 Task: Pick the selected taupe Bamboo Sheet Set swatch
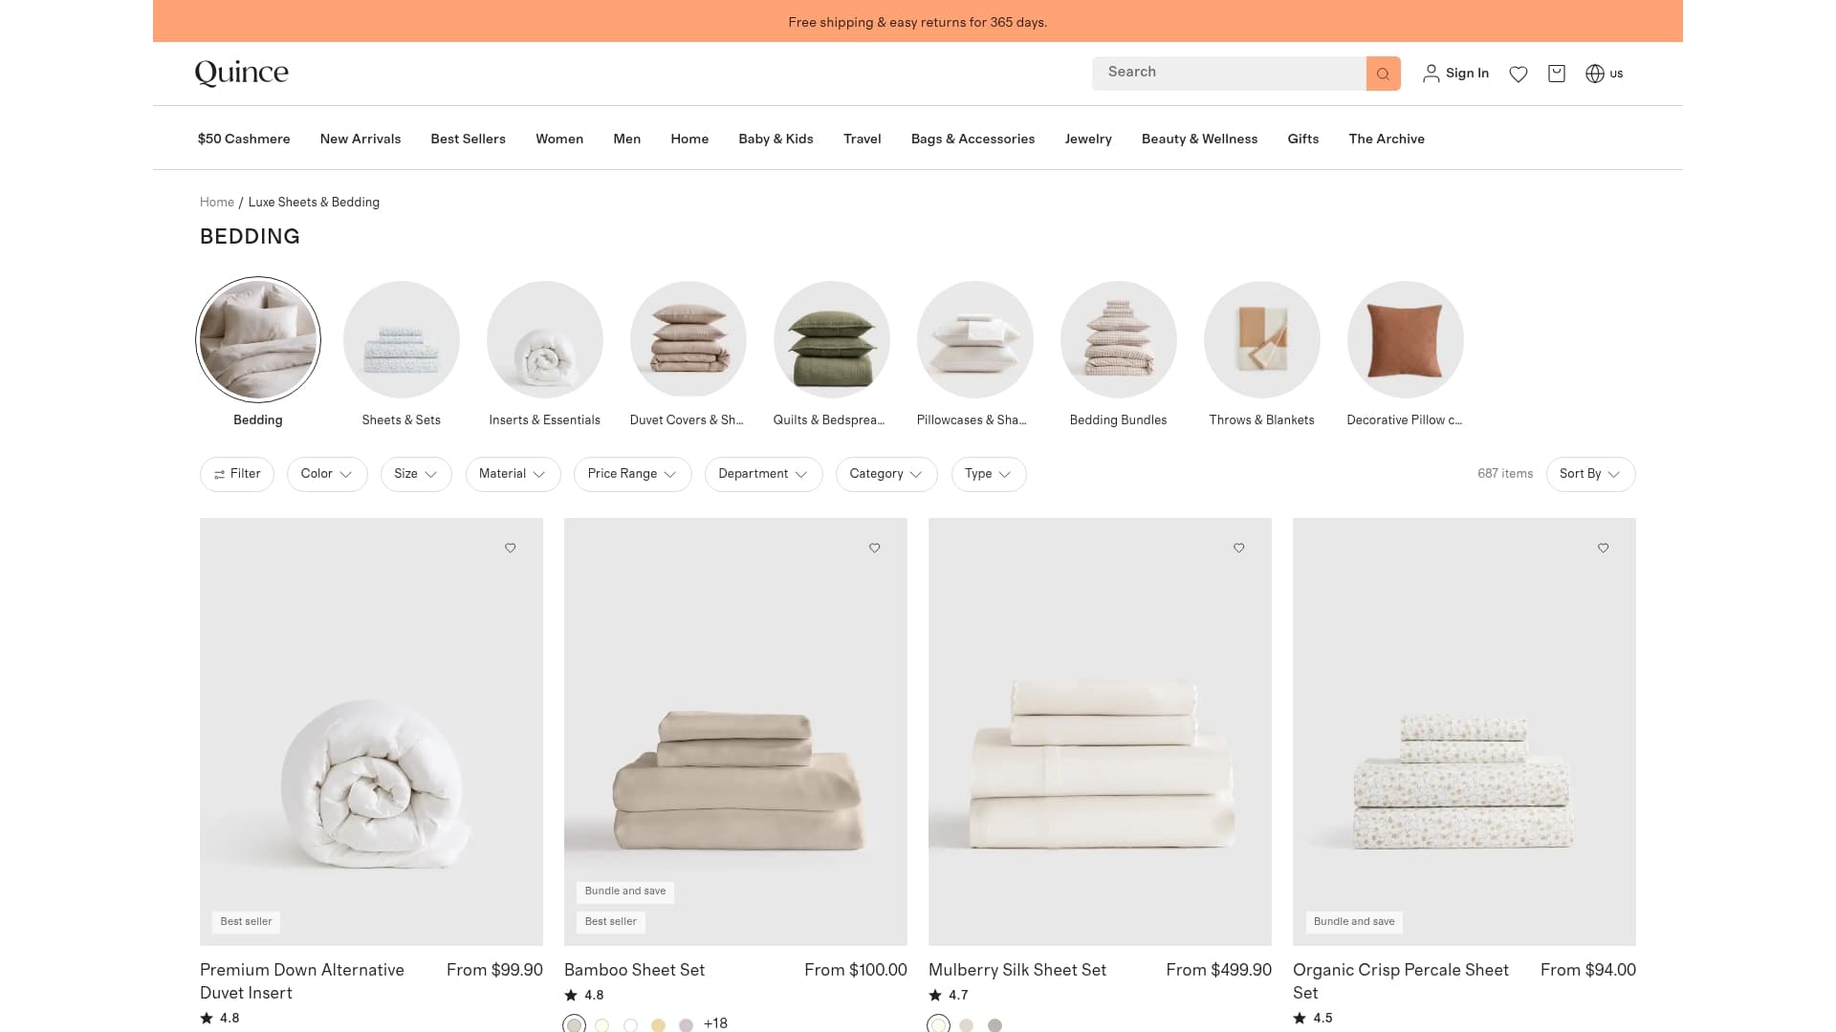574,1024
